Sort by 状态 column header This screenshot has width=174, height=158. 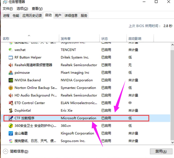105,39
